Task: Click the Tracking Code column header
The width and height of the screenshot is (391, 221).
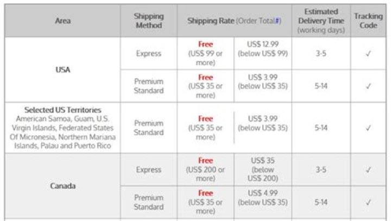Action: point(368,21)
